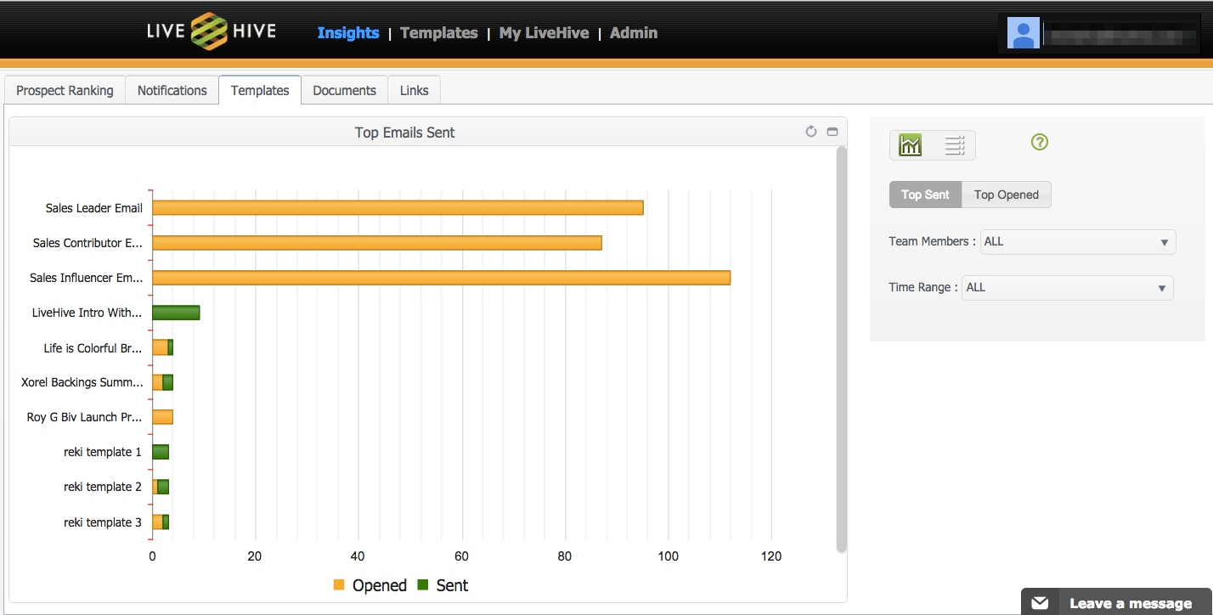Viewport: 1213px width, 615px height.
Task: Open the Time Range dropdown
Action: pos(1067,288)
